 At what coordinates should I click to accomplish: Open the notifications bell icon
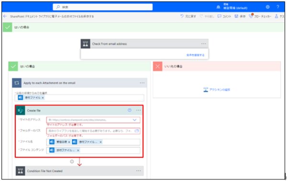click(x=218, y=7)
